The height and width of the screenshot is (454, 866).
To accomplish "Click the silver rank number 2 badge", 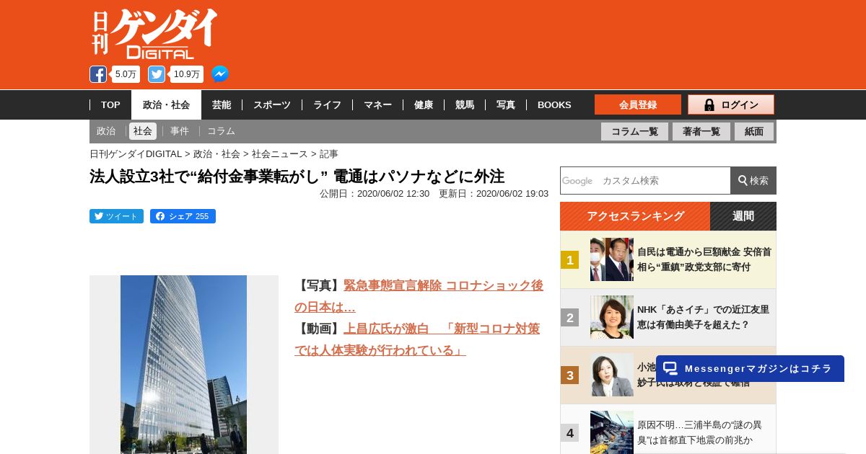I will click(x=570, y=318).
